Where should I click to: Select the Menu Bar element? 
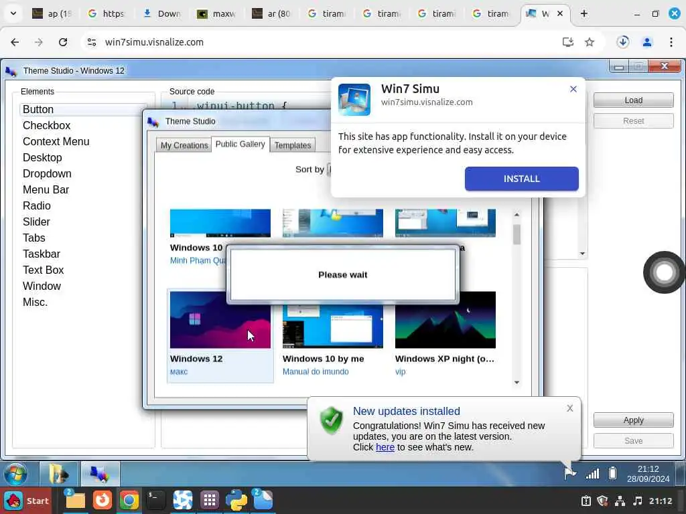point(46,189)
